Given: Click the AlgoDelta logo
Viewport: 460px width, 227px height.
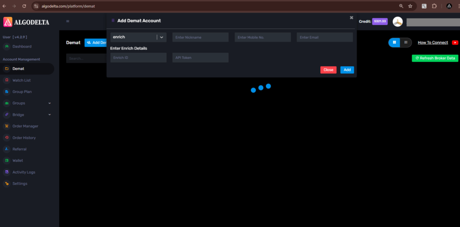Looking at the screenshot, I should [27, 22].
